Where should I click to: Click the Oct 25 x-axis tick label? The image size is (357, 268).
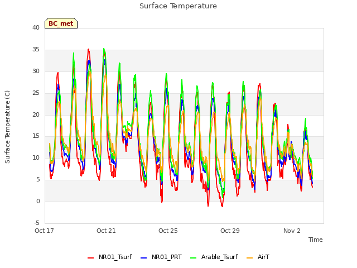(168, 231)
